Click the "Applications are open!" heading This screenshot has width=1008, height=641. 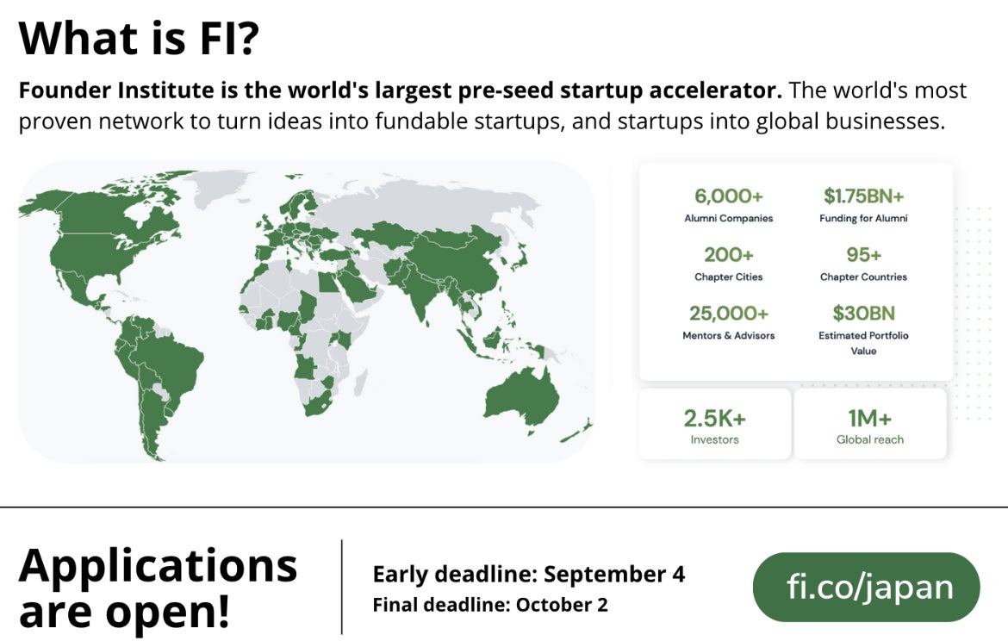click(x=159, y=587)
